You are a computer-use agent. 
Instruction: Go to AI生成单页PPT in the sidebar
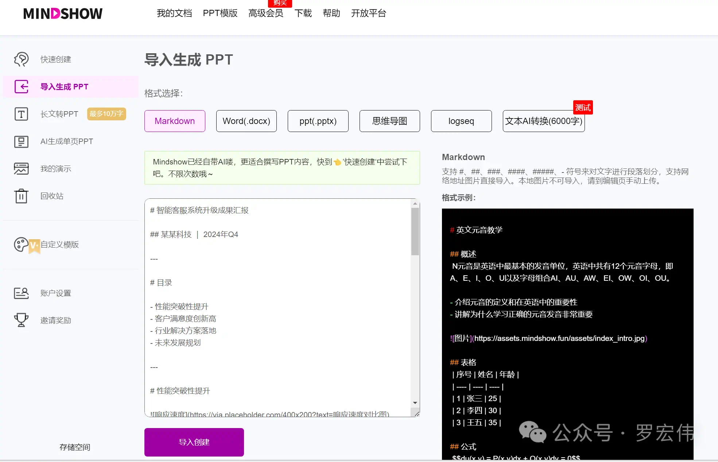[x=67, y=141]
